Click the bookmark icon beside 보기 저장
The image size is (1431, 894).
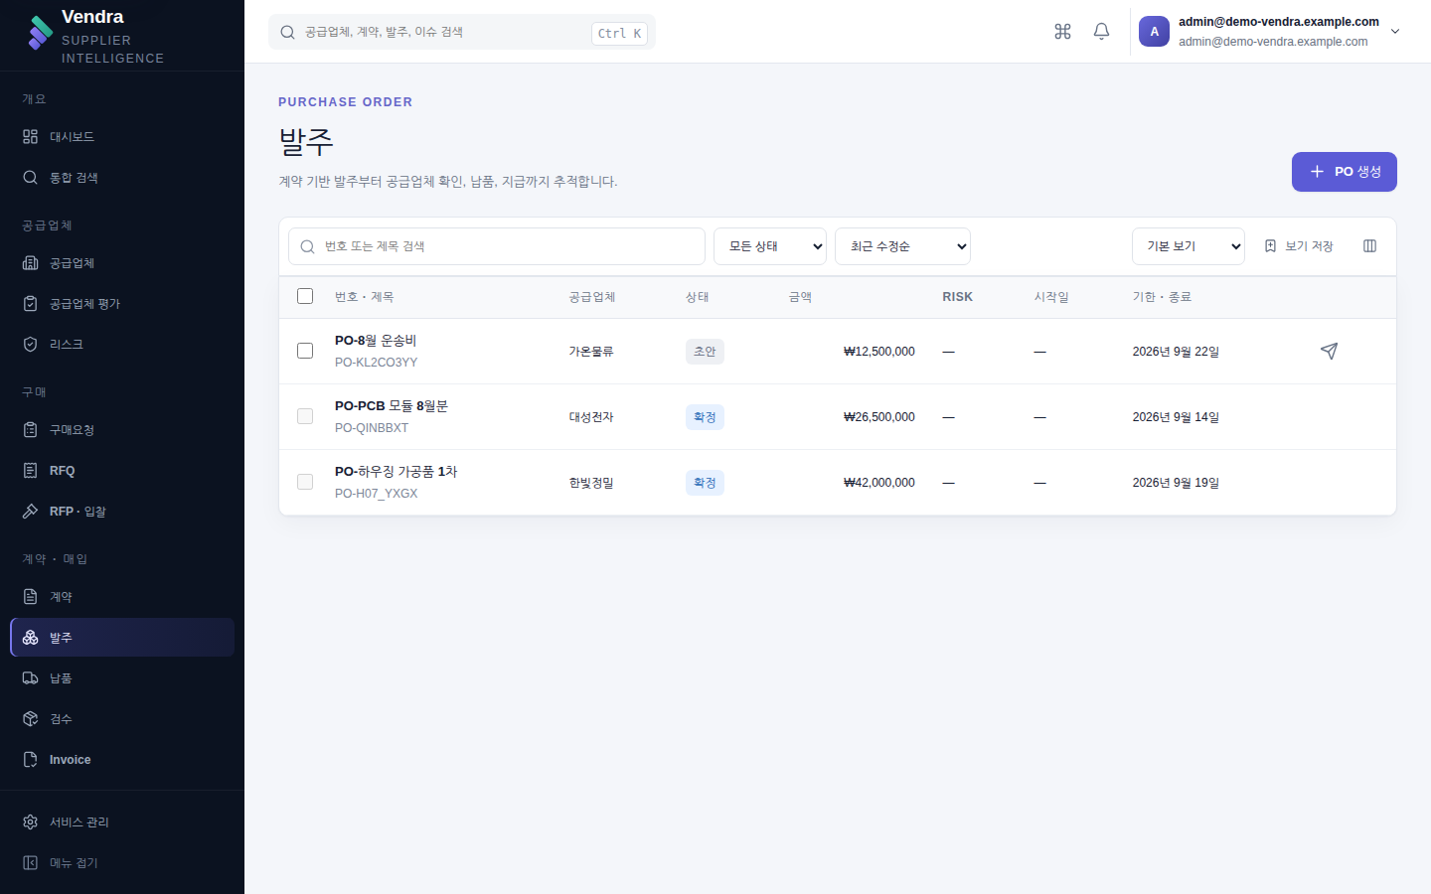[1270, 246]
